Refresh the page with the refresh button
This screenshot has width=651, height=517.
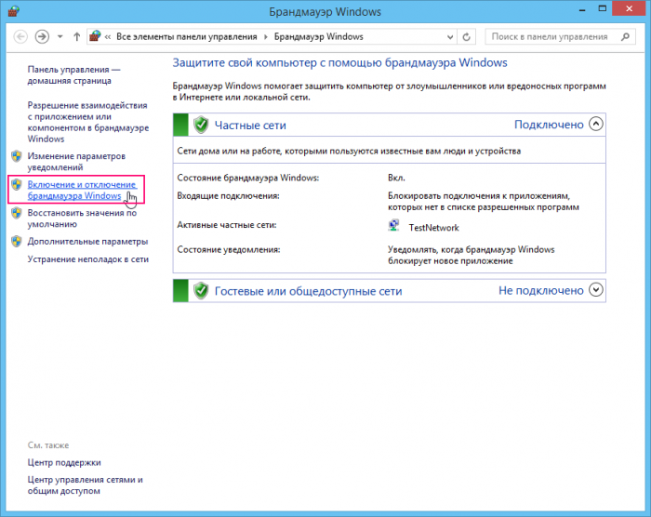coord(466,37)
